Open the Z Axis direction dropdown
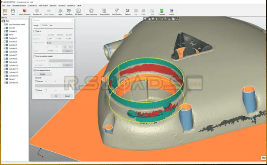 click(x=60, y=43)
